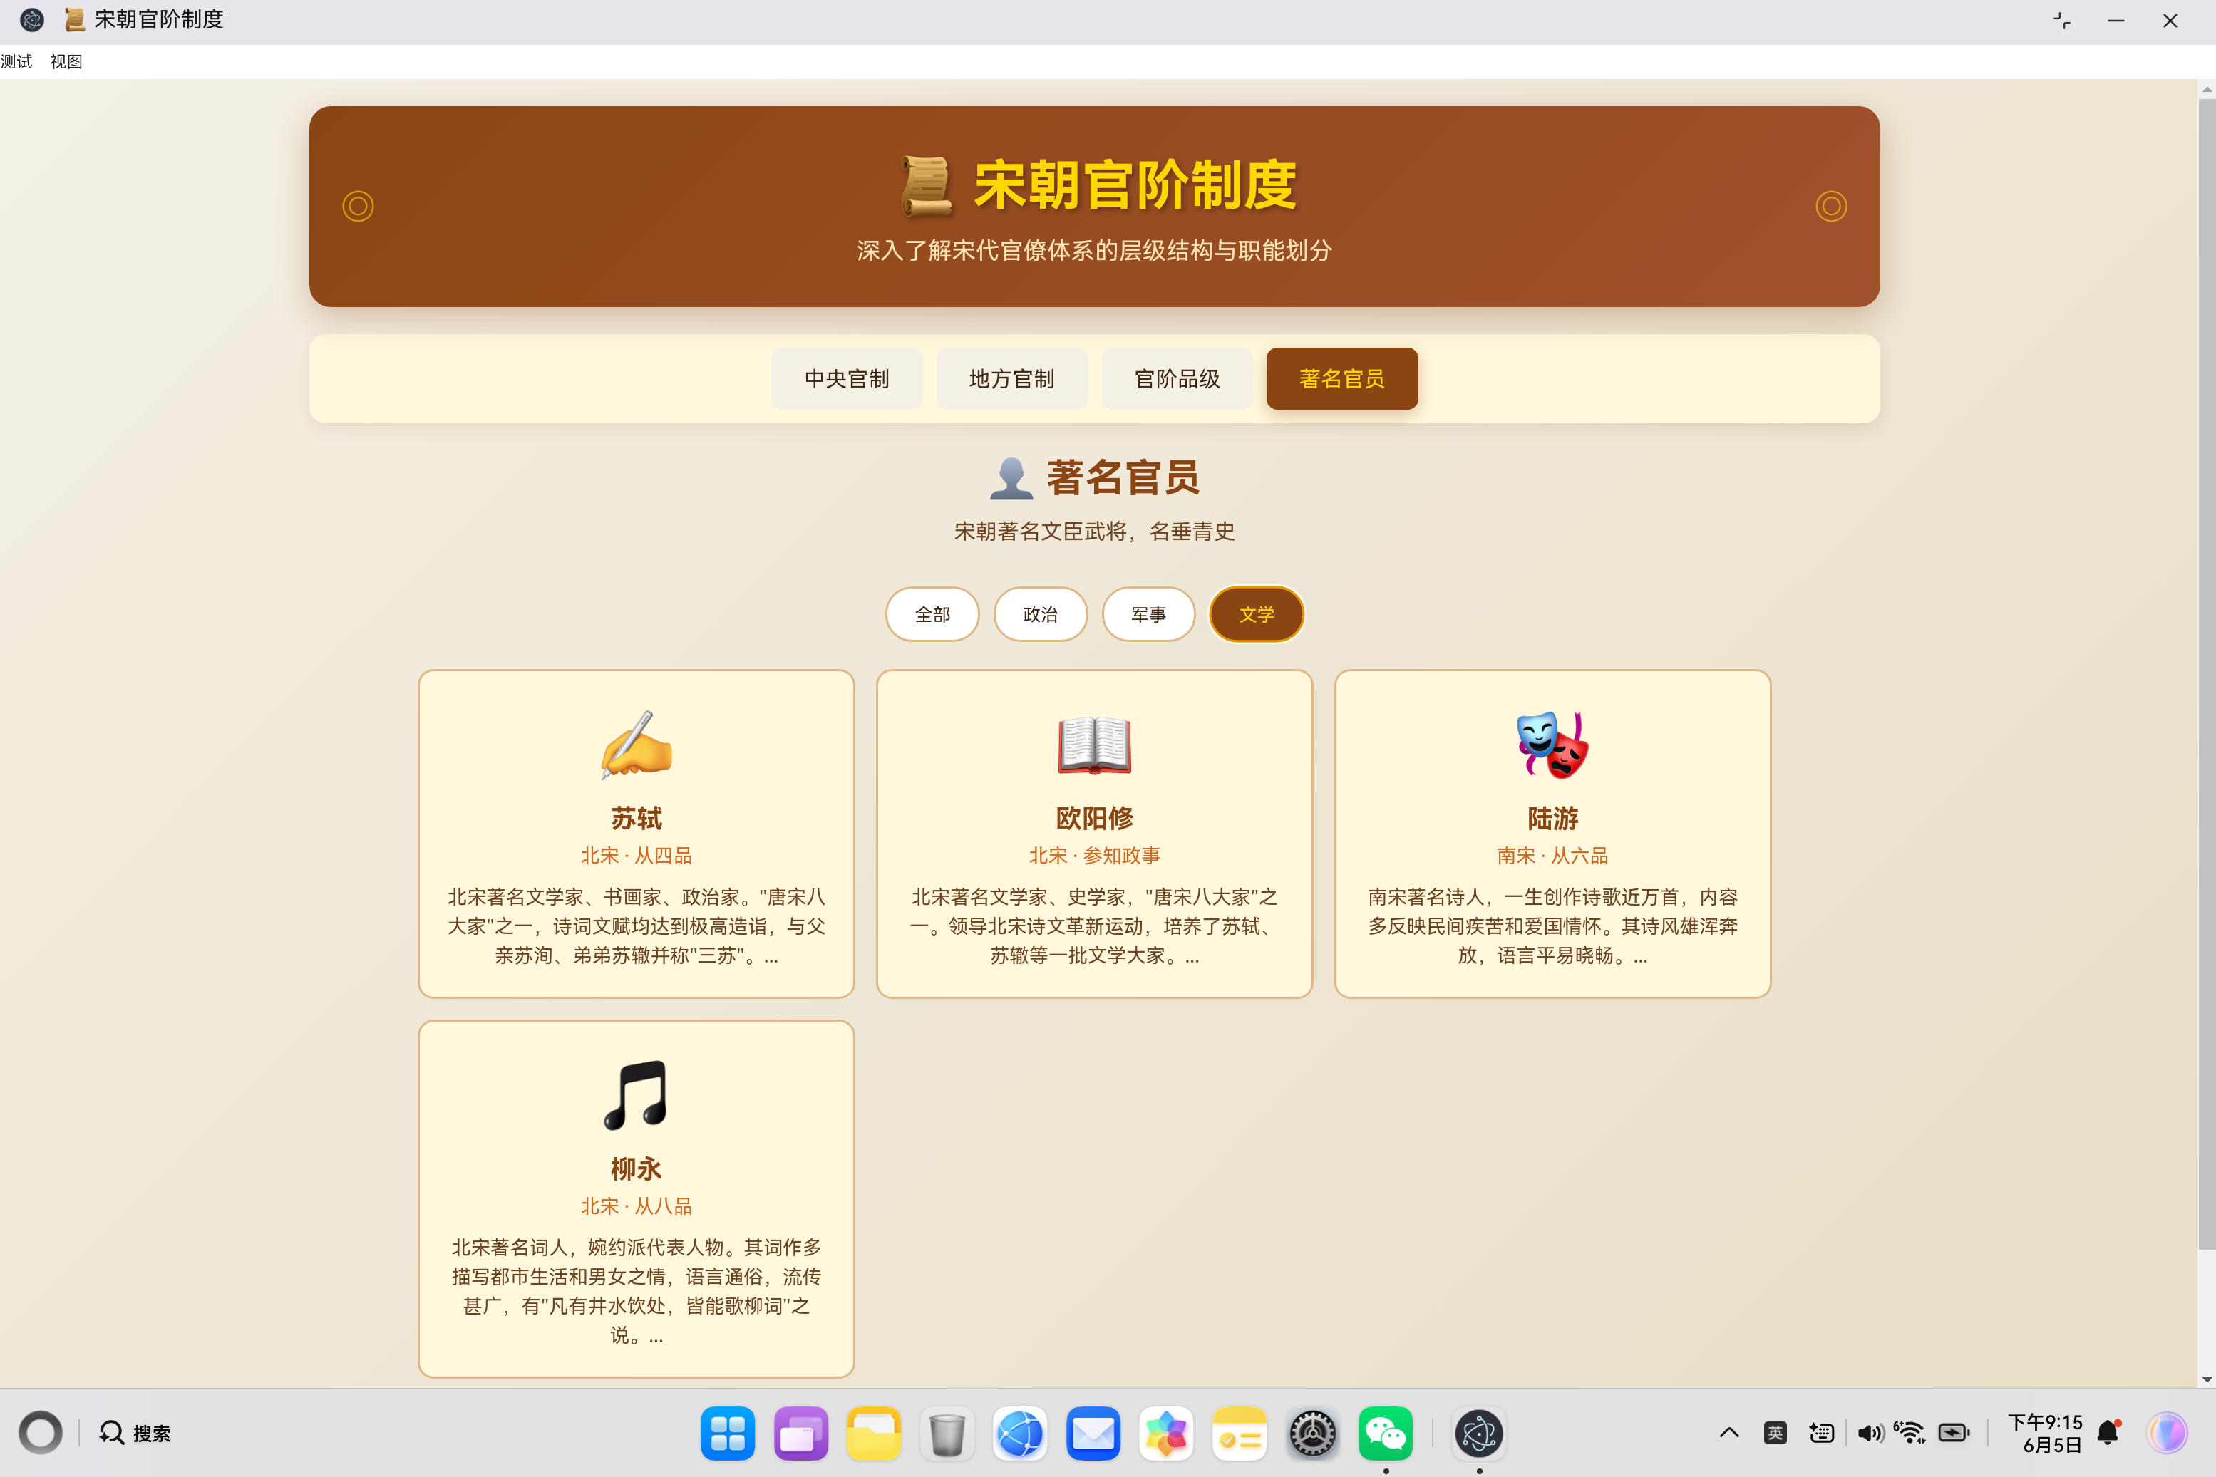Click the open book icon on 欧阳修 card
The width and height of the screenshot is (2216, 1477).
pyautogui.click(x=1094, y=744)
